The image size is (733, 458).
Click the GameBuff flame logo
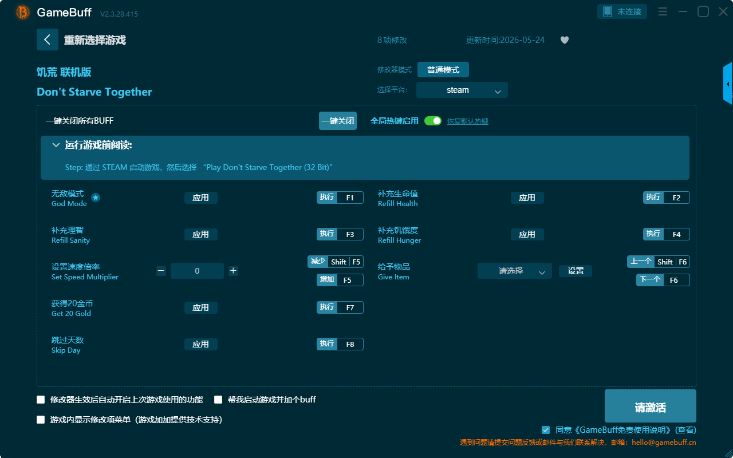pyautogui.click(x=23, y=12)
